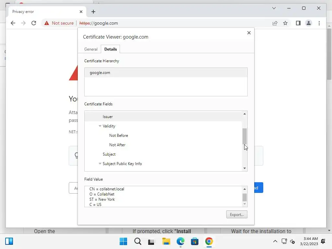Reload the google.com page
The height and width of the screenshot is (249, 332).
(34, 23)
